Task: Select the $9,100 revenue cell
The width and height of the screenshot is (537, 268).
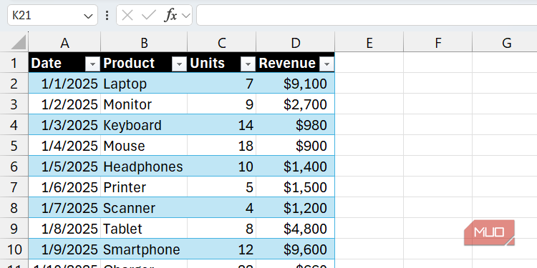Action: [295, 84]
